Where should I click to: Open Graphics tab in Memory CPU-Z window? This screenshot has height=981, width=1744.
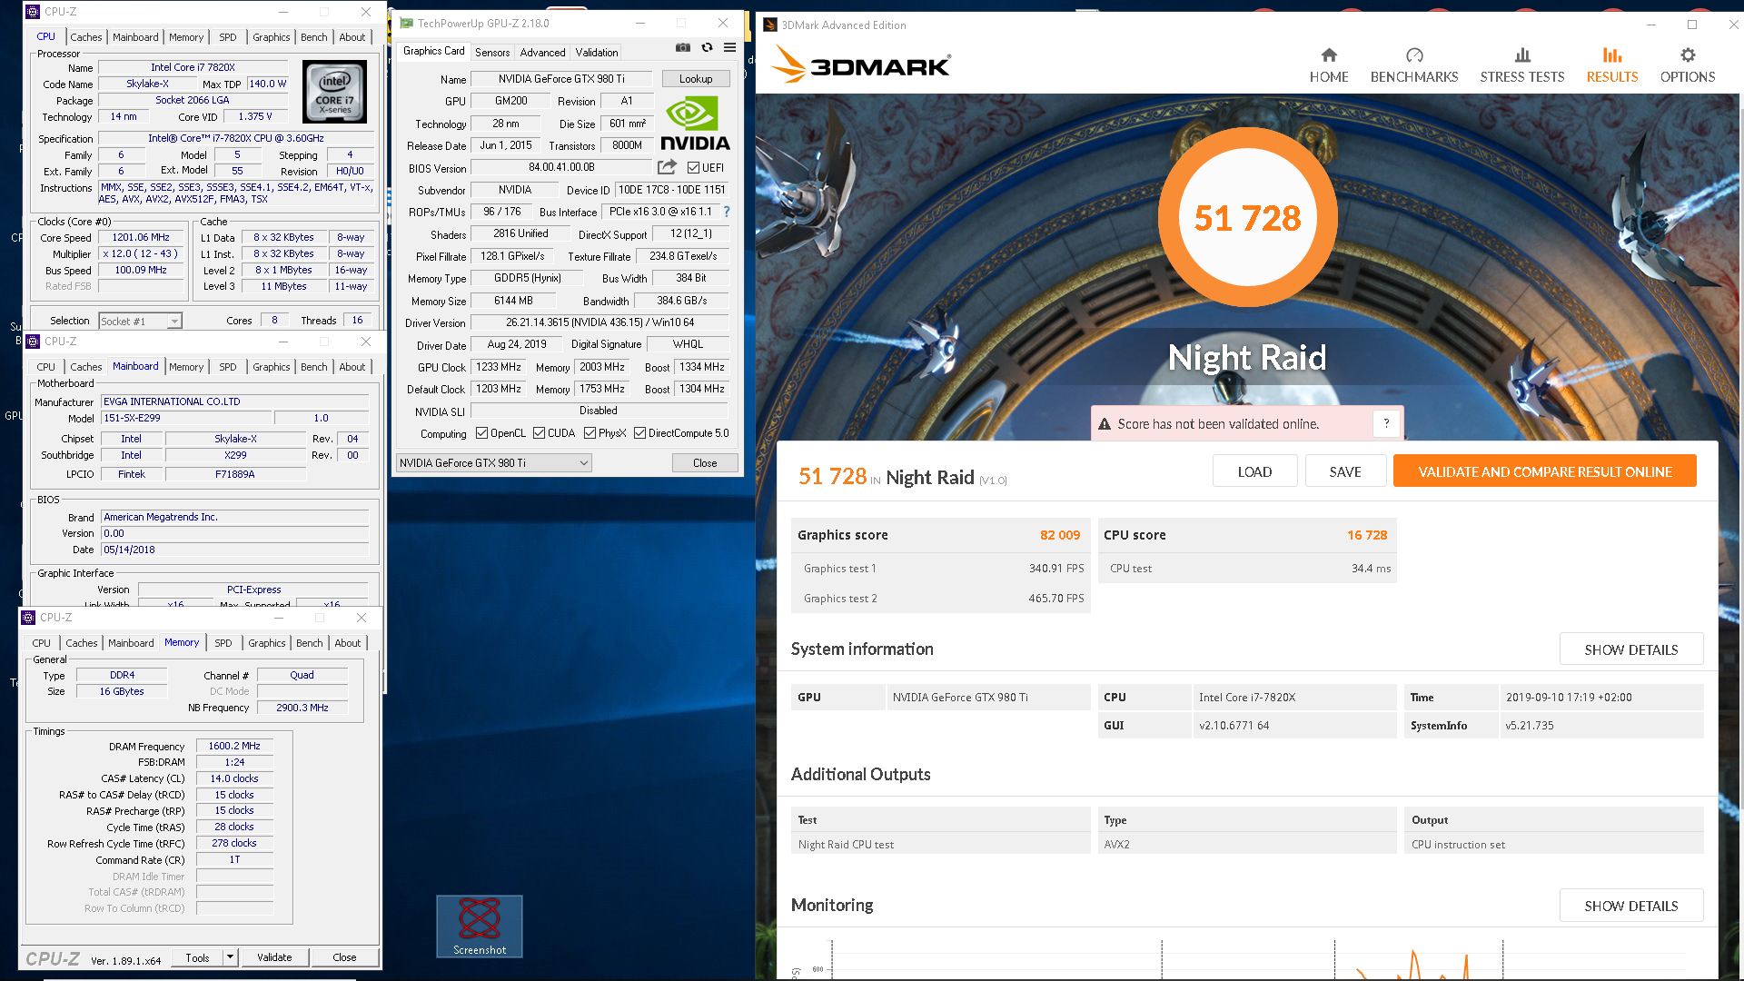click(x=267, y=643)
